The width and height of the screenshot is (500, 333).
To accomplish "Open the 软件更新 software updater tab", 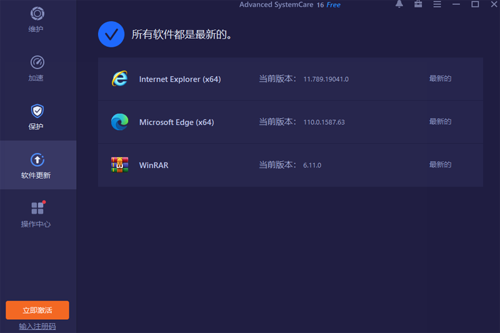I will click(37, 161).
